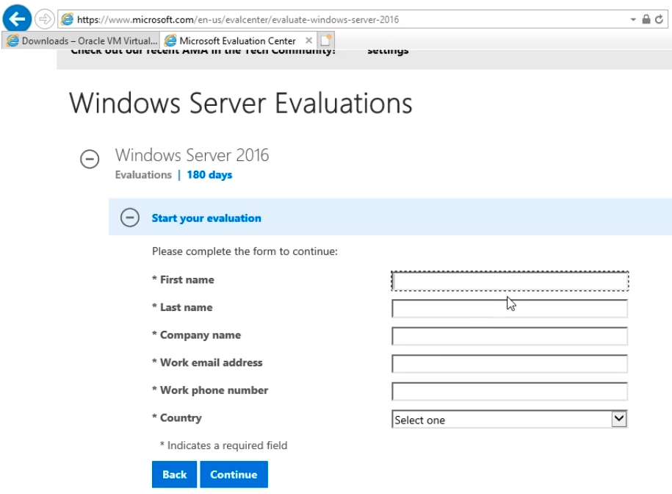Click the Internet Explorer icon in address bar
Viewport: 672px width, 494px height.
(68, 19)
